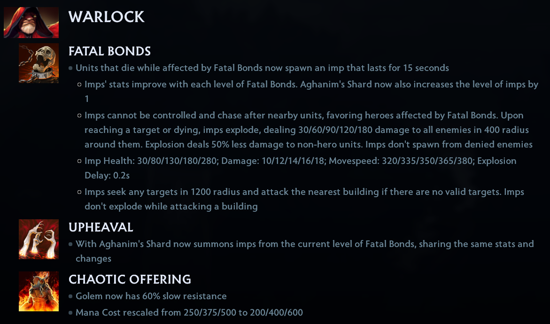Click the line starting "Imps seek any targets"
This screenshot has width=550, height=324.
click(304, 192)
